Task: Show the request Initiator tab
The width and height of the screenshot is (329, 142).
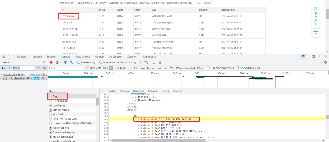Action: coord(153,91)
